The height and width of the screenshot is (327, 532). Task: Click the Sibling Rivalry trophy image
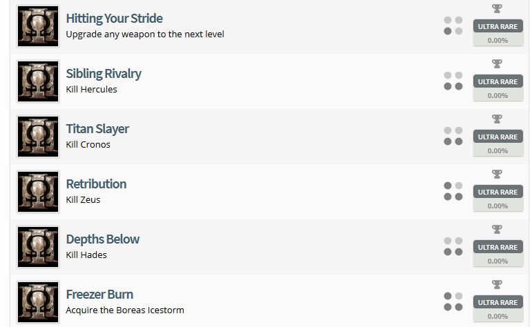click(x=38, y=81)
